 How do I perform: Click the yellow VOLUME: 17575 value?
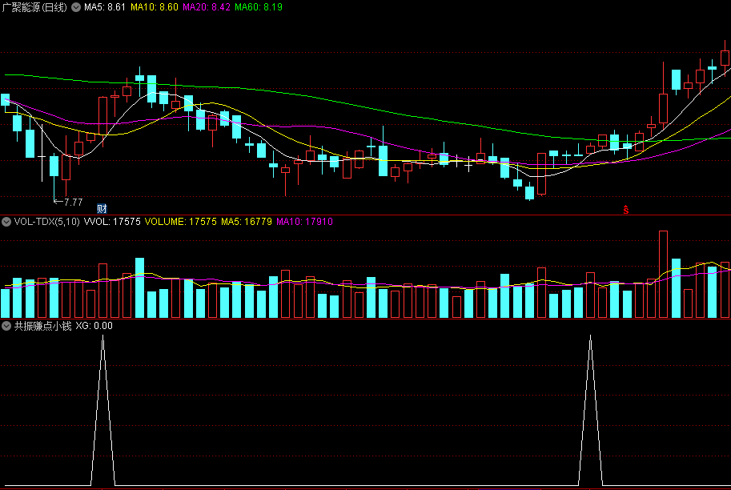(181, 222)
